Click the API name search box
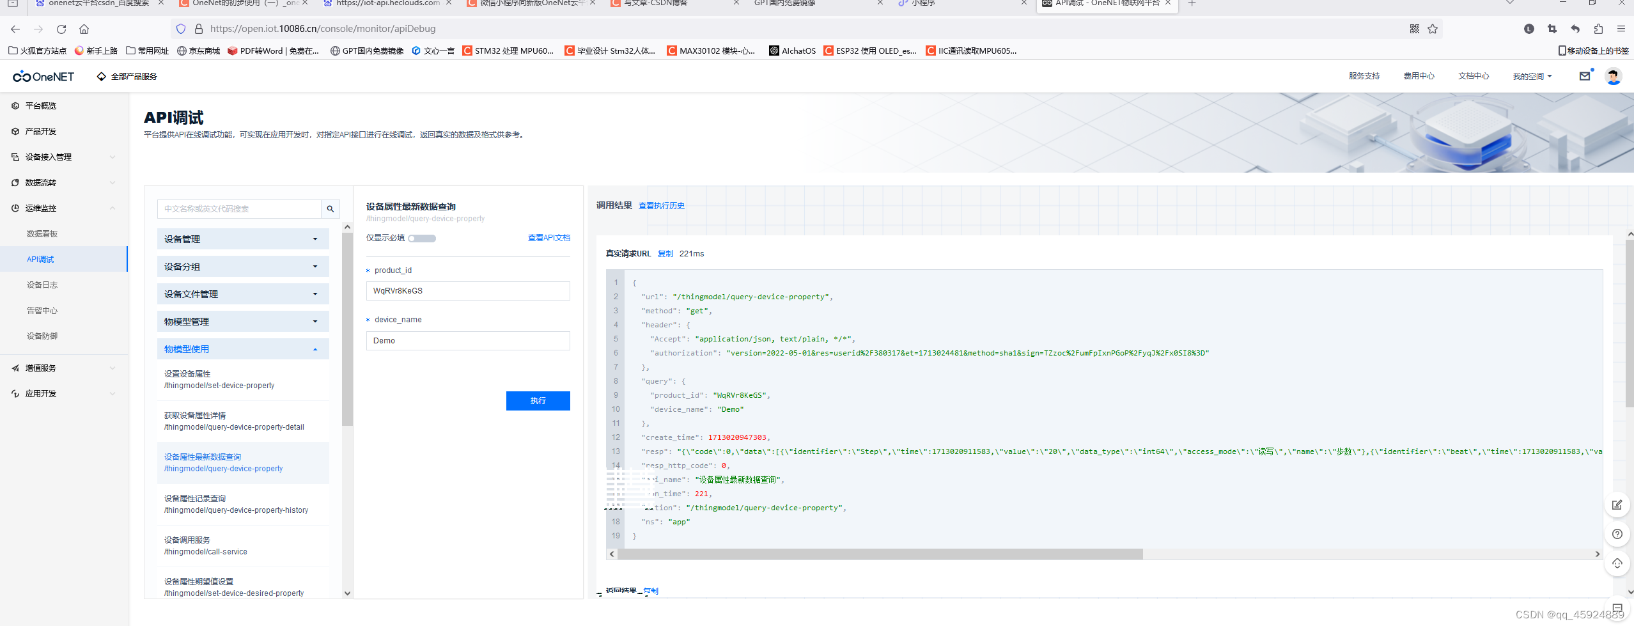This screenshot has height=626, width=1634. pos(239,209)
